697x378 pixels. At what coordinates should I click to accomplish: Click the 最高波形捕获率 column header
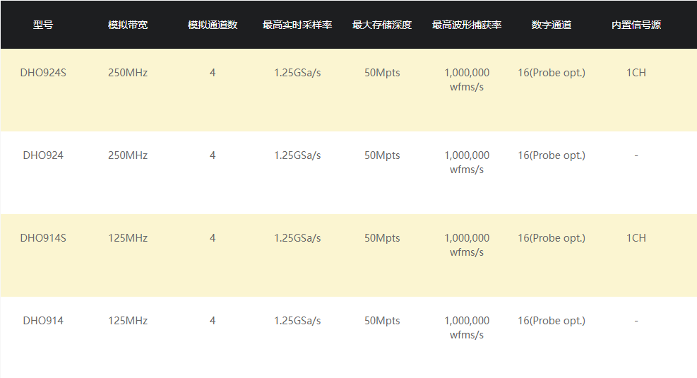click(467, 25)
